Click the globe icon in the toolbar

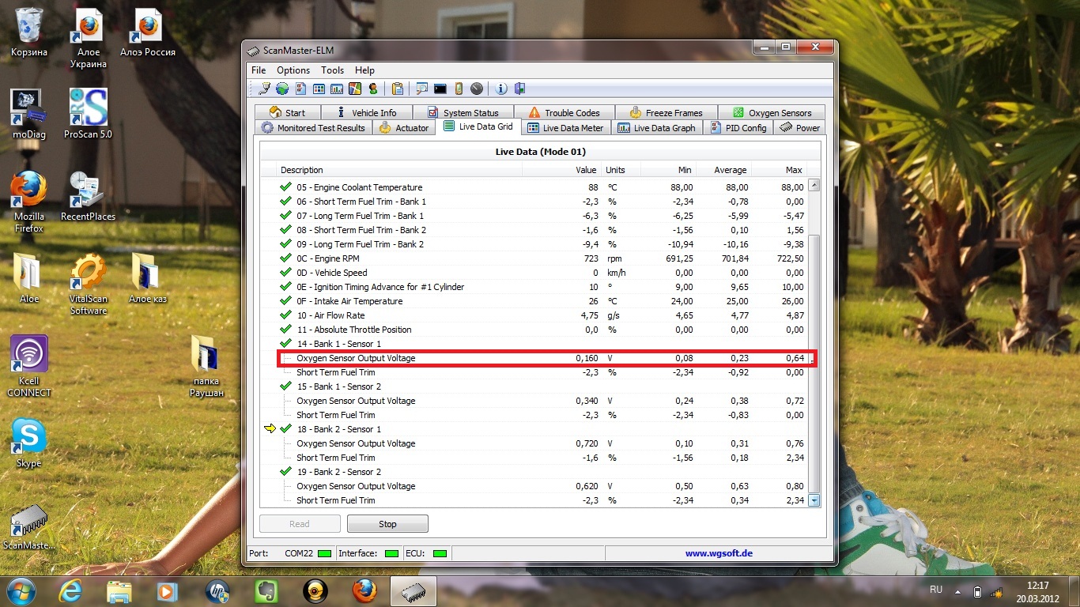click(x=281, y=89)
